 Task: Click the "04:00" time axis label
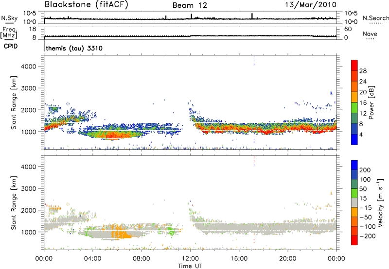click(92, 259)
